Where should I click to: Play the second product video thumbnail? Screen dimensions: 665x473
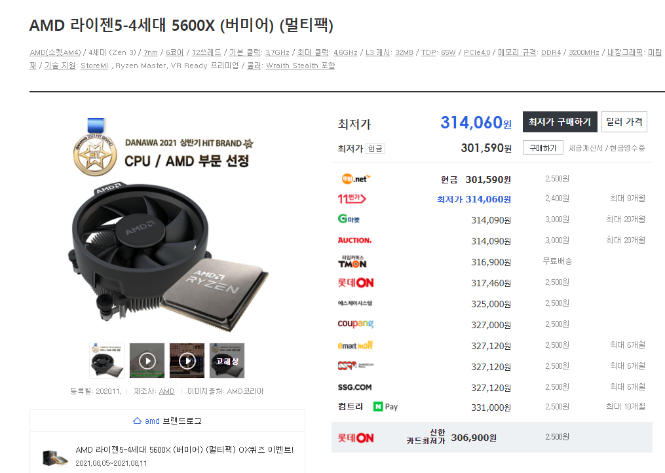pyautogui.click(x=187, y=360)
